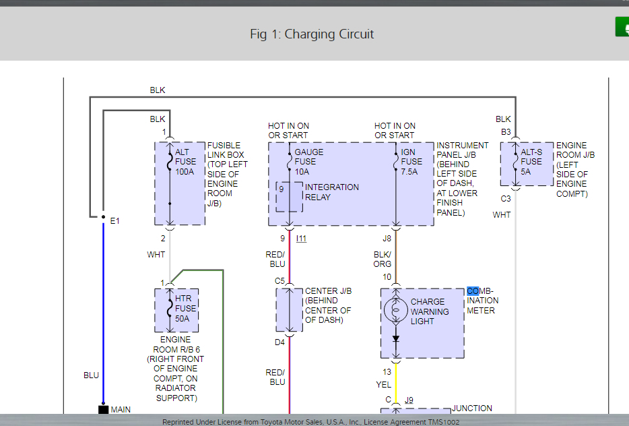The image size is (629, 426).
Task: Click the green print button in header
Action: click(x=622, y=27)
